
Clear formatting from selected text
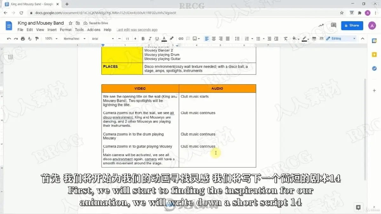(x=286, y=39)
